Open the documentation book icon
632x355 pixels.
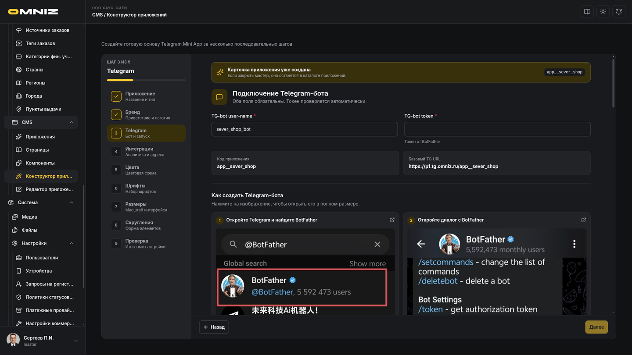tap(587, 12)
